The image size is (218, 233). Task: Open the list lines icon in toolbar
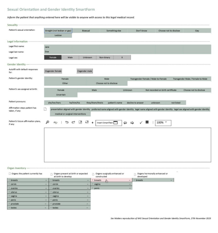(x=147, y=122)
